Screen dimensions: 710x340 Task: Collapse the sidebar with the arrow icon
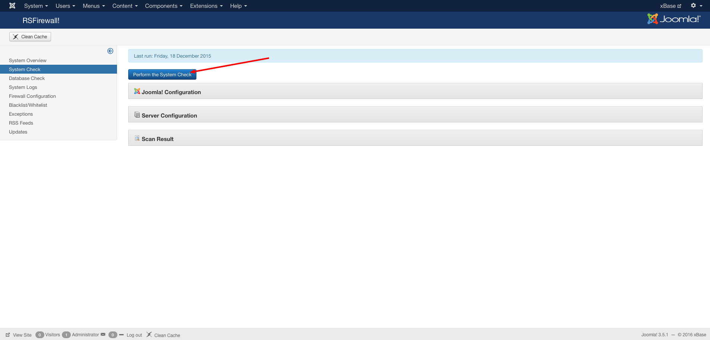coord(110,51)
